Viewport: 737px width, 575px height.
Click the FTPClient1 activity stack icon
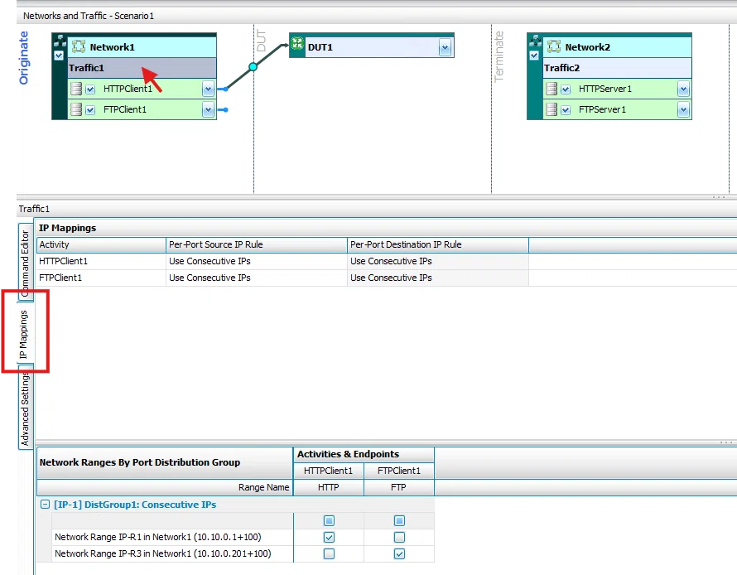75,109
